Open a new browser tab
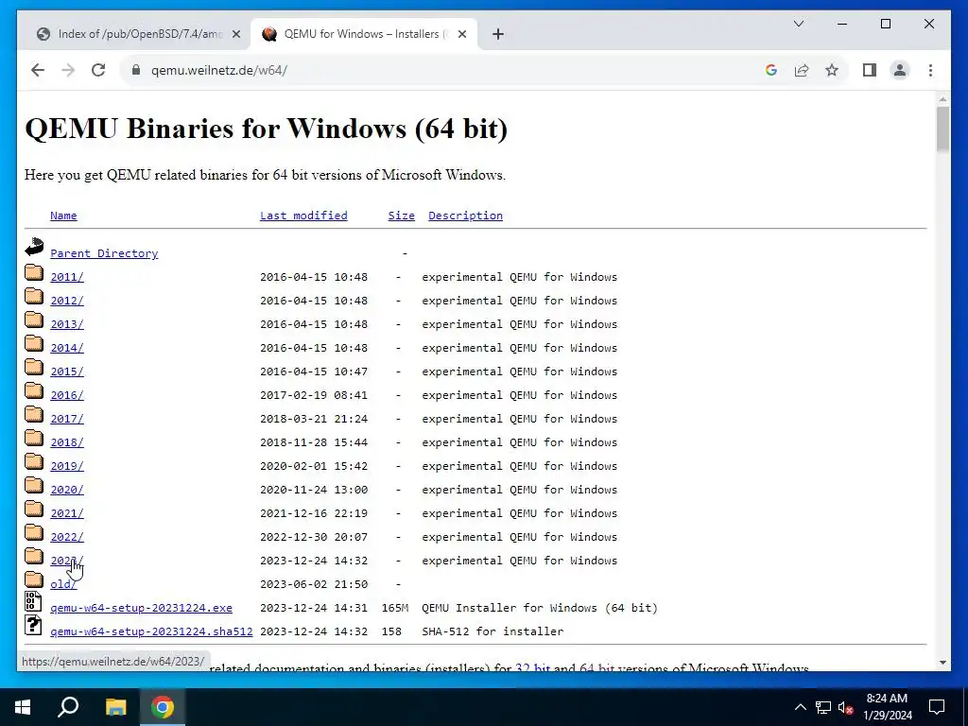The width and height of the screenshot is (968, 726). tap(498, 35)
